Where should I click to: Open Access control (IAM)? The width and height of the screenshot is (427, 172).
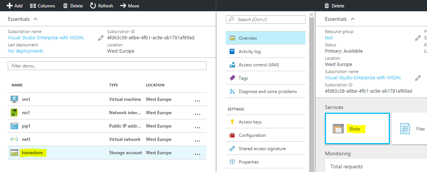pos(265,64)
